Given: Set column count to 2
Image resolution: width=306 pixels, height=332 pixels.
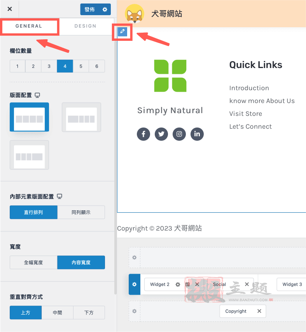Looking at the screenshot, I should [x=33, y=66].
